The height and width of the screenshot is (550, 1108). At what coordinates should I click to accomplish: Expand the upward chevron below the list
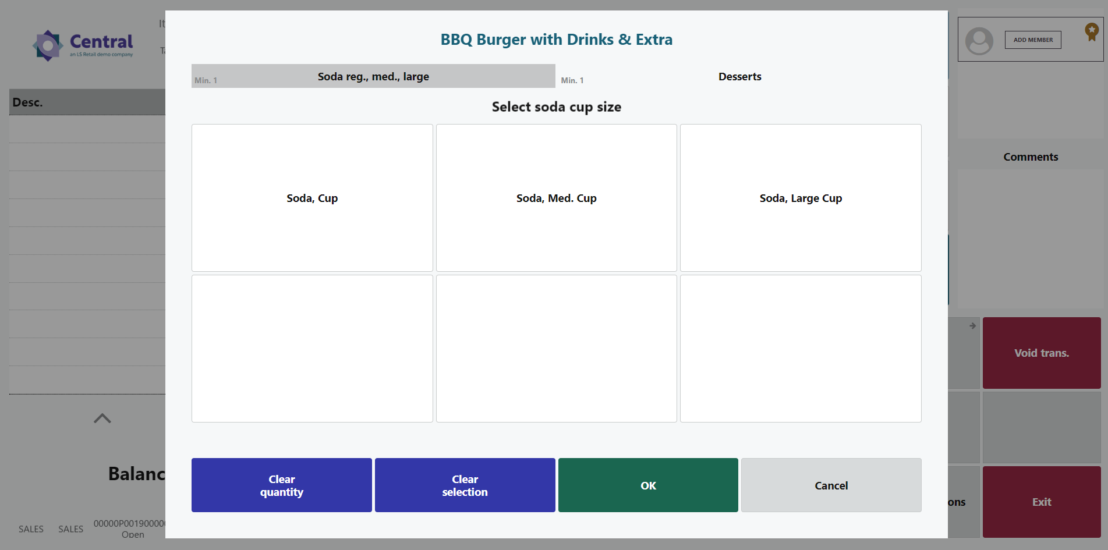coord(102,418)
